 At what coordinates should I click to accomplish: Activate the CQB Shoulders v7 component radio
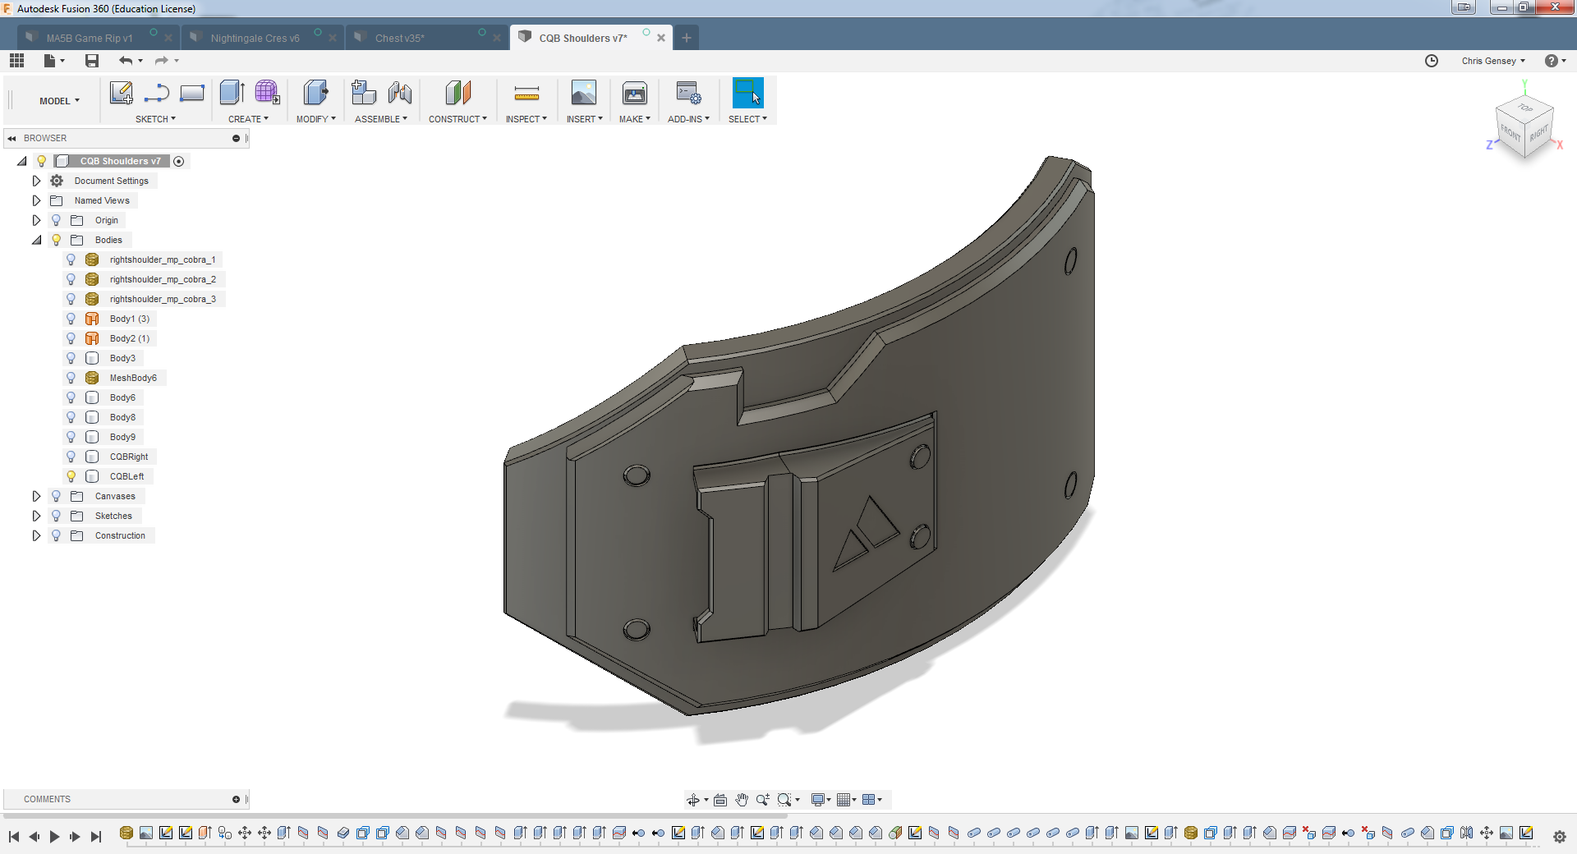(x=179, y=161)
